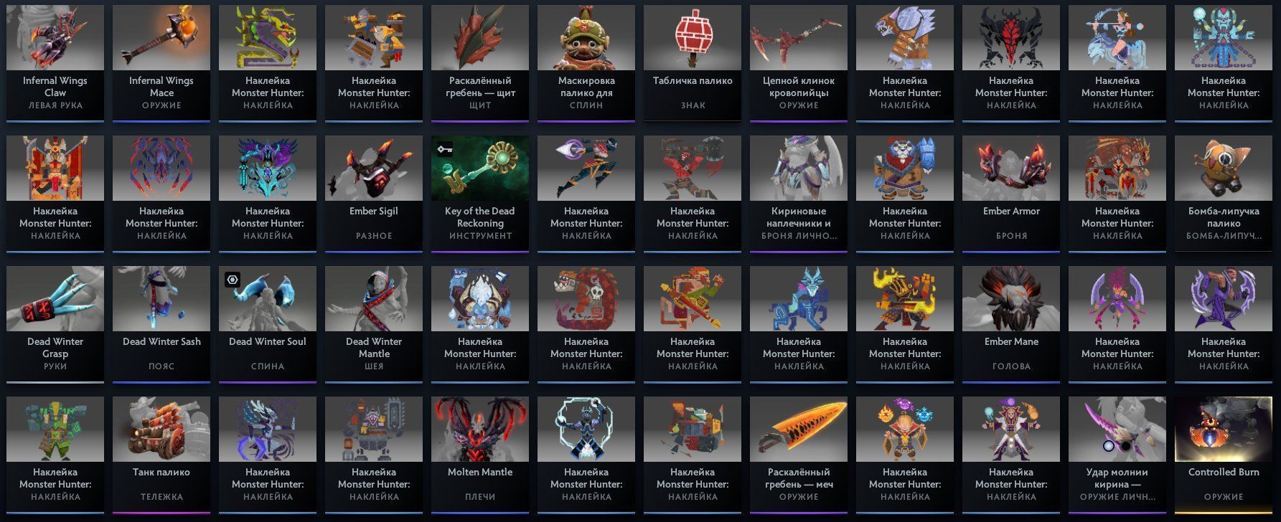Image resolution: width=1281 pixels, height=522 pixels.
Task: Choose the Ember Mane head item
Action: [1011, 324]
